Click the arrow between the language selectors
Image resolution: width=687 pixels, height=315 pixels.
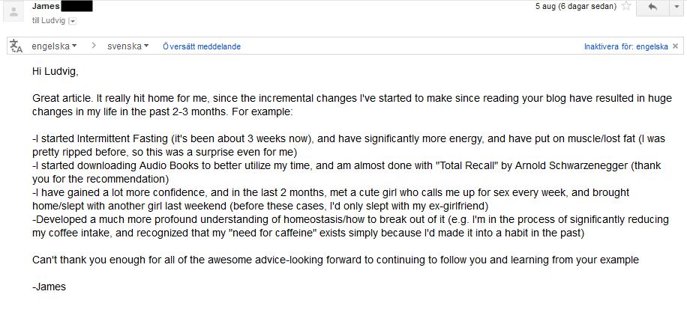(93, 46)
